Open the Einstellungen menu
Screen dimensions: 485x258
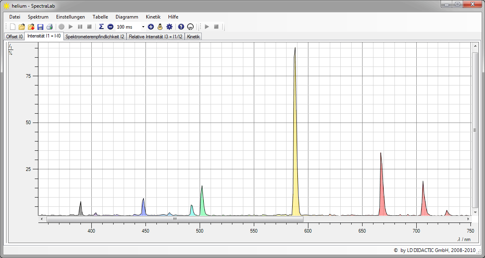click(x=70, y=17)
